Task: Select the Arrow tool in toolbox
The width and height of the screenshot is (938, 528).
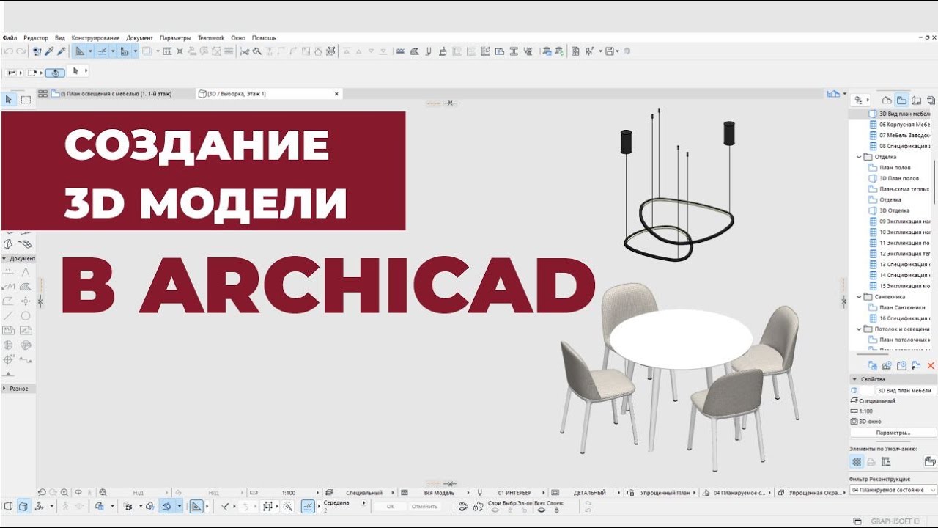Action: [x=9, y=100]
